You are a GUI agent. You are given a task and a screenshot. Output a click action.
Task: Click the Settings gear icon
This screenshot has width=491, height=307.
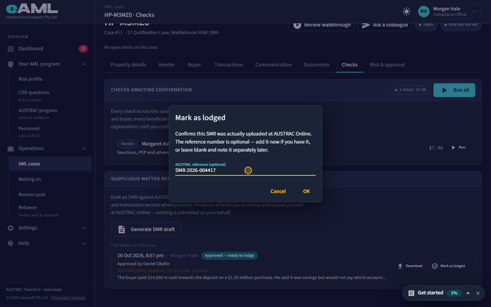point(11,228)
